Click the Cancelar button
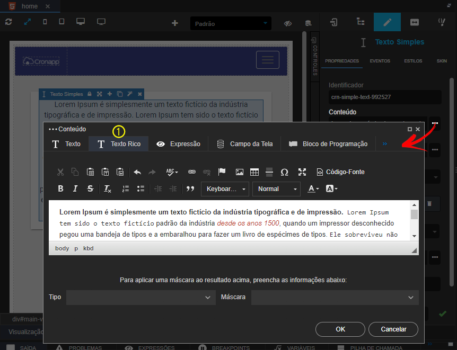 [x=393, y=329]
